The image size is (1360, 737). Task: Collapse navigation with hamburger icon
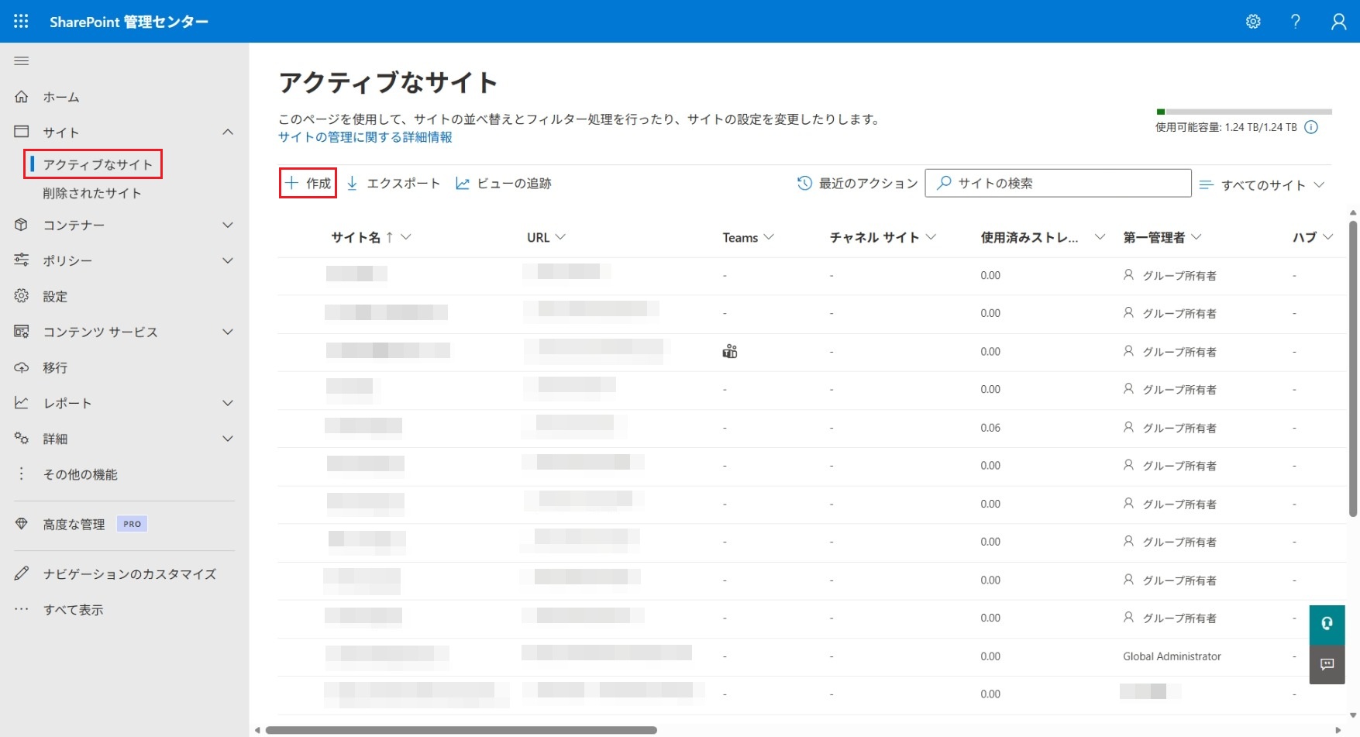click(22, 61)
